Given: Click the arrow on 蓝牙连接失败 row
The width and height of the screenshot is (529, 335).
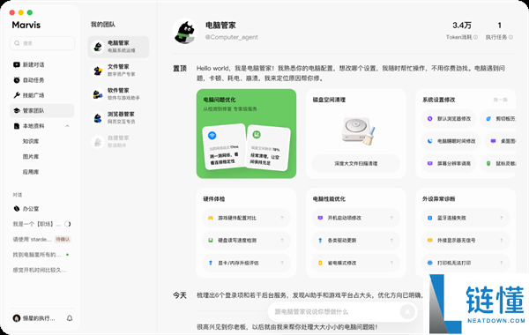Looking at the screenshot, I should point(502,218).
